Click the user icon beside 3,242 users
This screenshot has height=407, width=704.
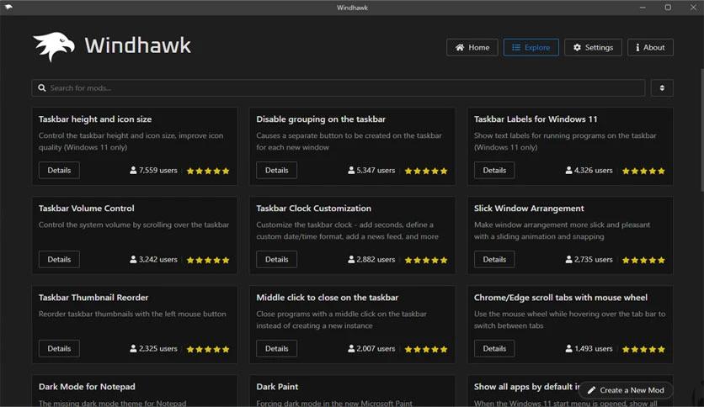click(x=133, y=260)
